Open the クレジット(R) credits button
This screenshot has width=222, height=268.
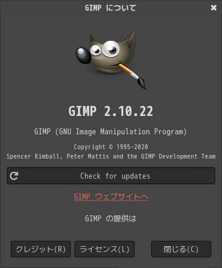coord(41,249)
